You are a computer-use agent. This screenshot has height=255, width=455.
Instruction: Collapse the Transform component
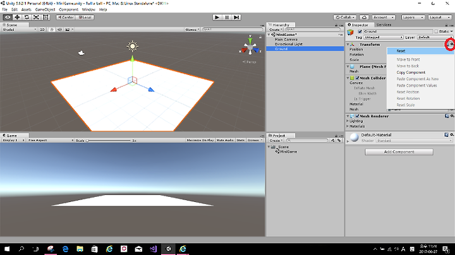pos(348,44)
